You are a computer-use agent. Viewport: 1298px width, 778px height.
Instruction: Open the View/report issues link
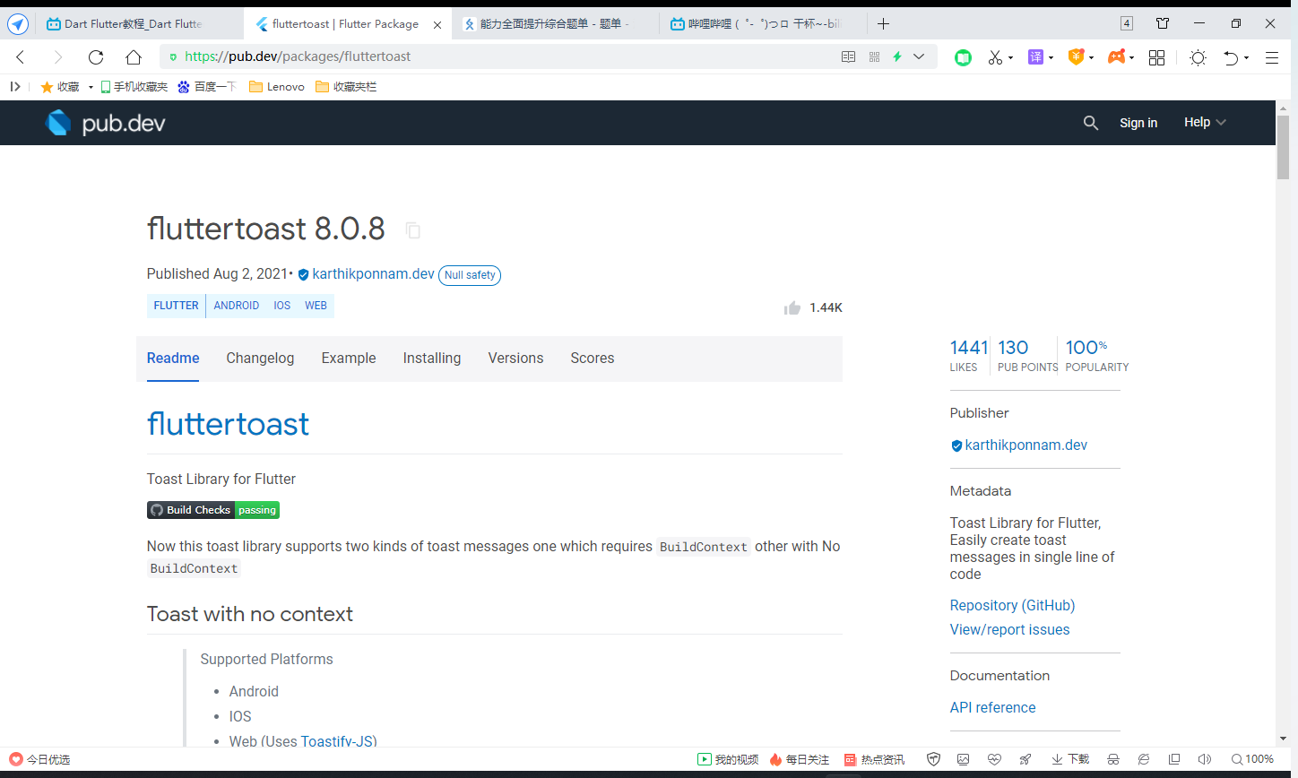1009,630
